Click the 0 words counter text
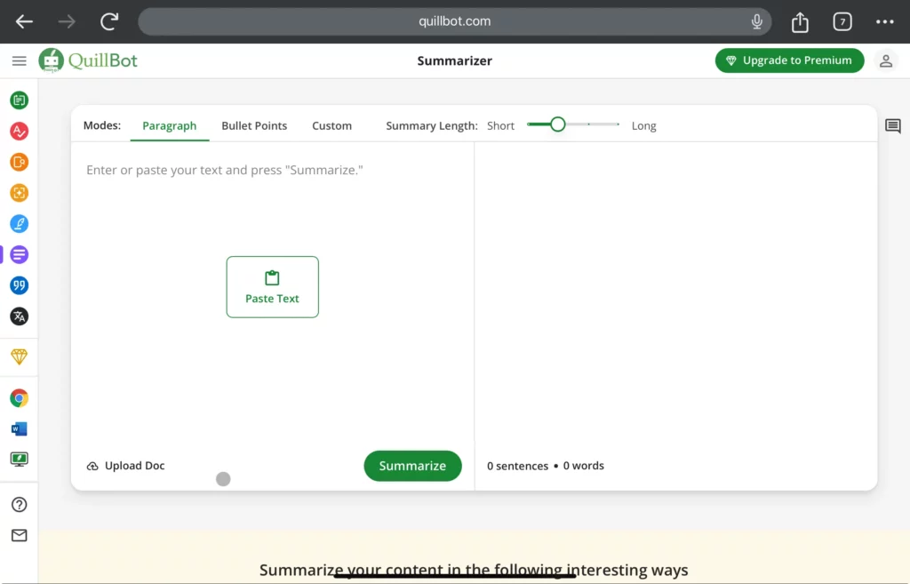Screen dimensions: 910x584 pyautogui.click(x=583, y=466)
